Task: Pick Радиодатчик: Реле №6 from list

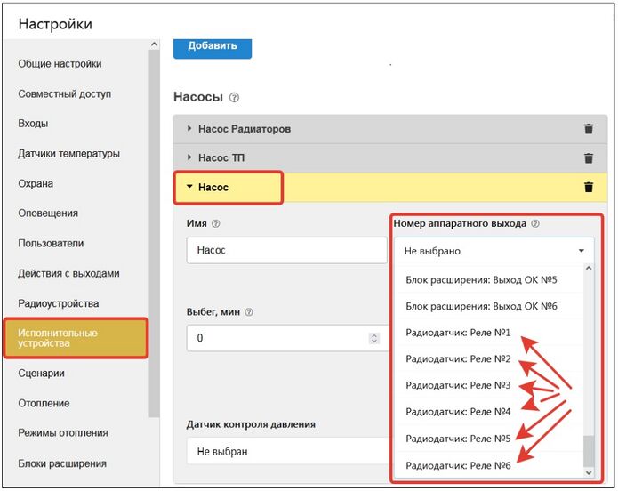Action: [x=458, y=465]
